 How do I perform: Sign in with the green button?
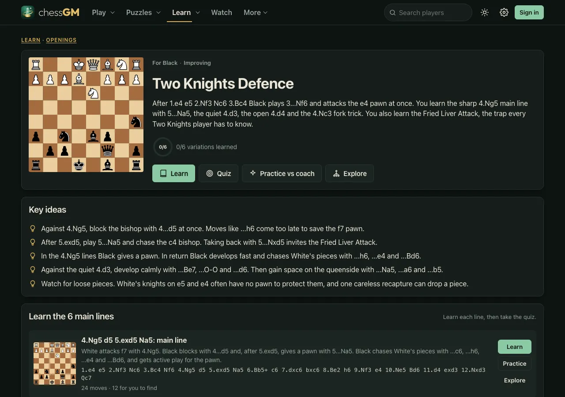click(x=529, y=12)
